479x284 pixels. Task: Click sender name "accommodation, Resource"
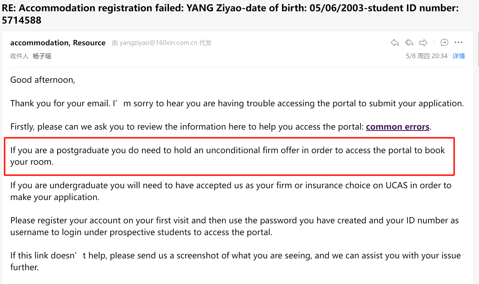click(58, 43)
